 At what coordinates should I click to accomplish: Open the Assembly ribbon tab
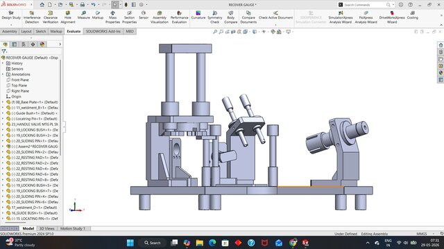10,31
